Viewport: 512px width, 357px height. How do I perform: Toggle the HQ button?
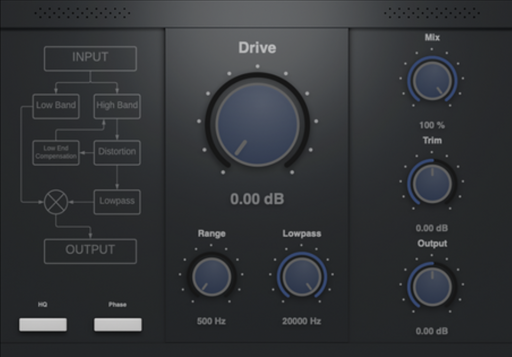43,325
